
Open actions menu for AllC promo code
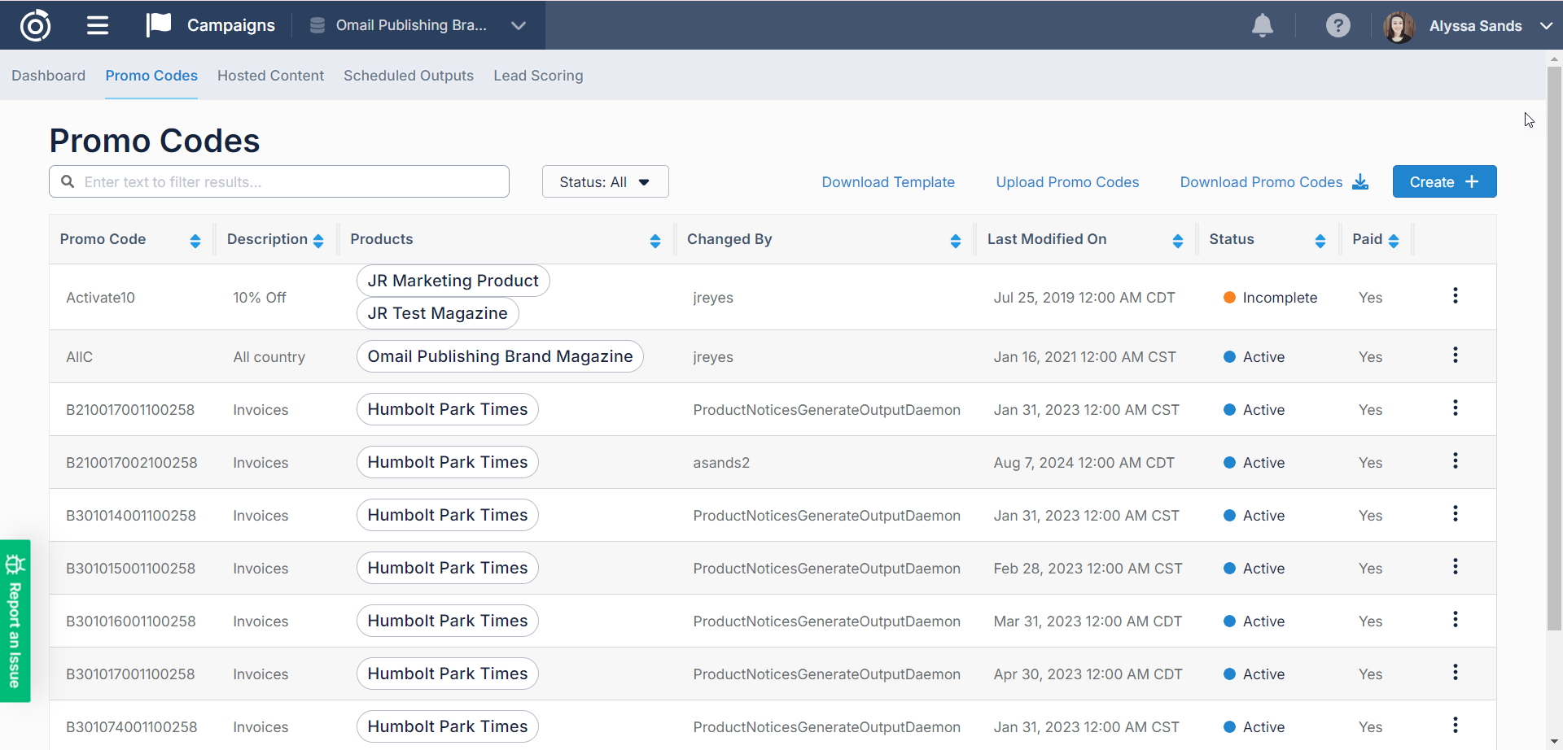tap(1455, 355)
